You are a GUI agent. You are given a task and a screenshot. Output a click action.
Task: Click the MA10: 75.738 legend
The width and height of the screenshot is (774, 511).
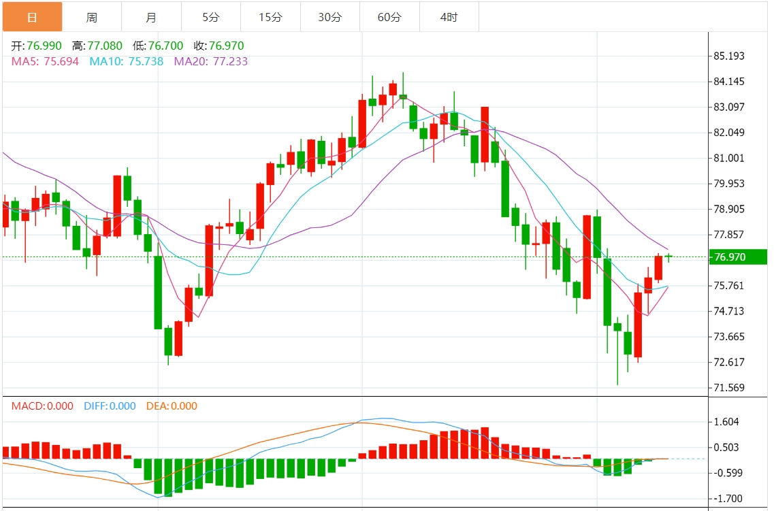(127, 62)
